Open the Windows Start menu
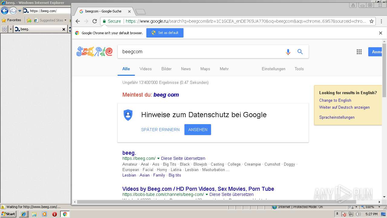Image resolution: width=387 pixels, height=218 pixels. click(x=8, y=214)
